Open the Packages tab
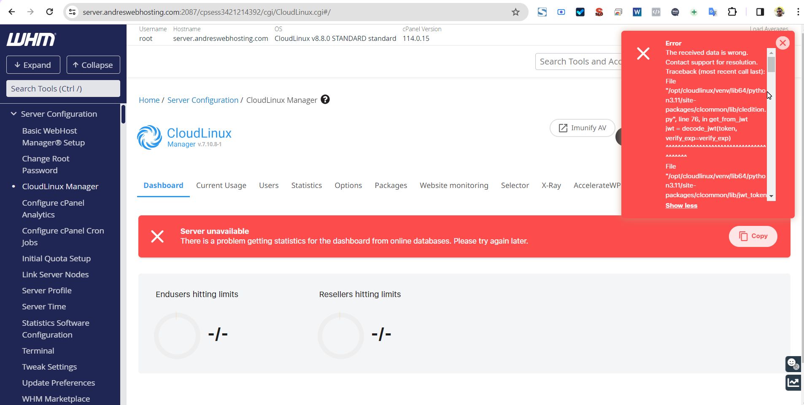 click(x=391, y=185)
